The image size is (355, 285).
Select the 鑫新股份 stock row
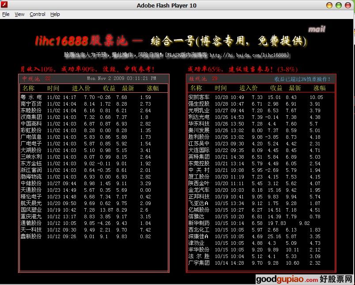(86, 236)
